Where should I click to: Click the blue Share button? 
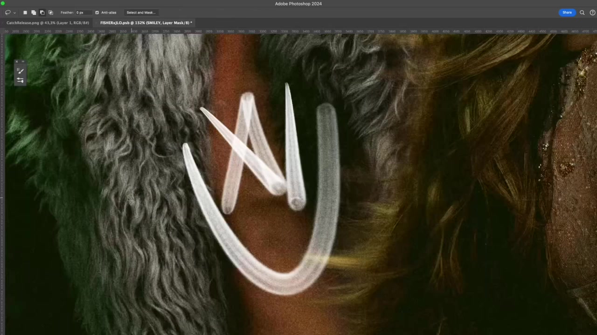pyautogui.click(x=567, y=13)
